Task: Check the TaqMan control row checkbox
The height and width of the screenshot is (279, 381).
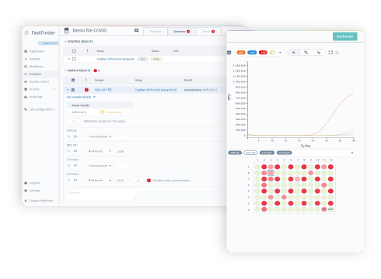Action: click(74, 59)
